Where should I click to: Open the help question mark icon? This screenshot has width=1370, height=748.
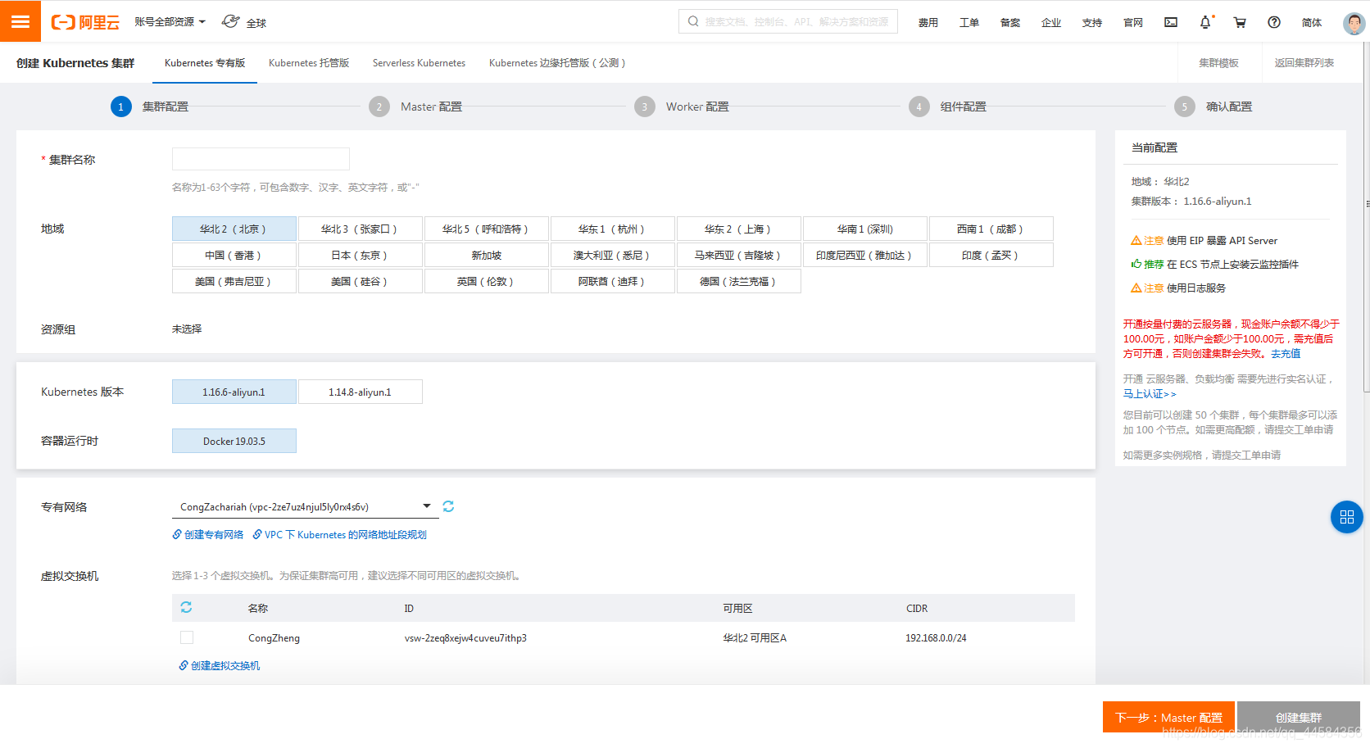tap(1274, 22)
